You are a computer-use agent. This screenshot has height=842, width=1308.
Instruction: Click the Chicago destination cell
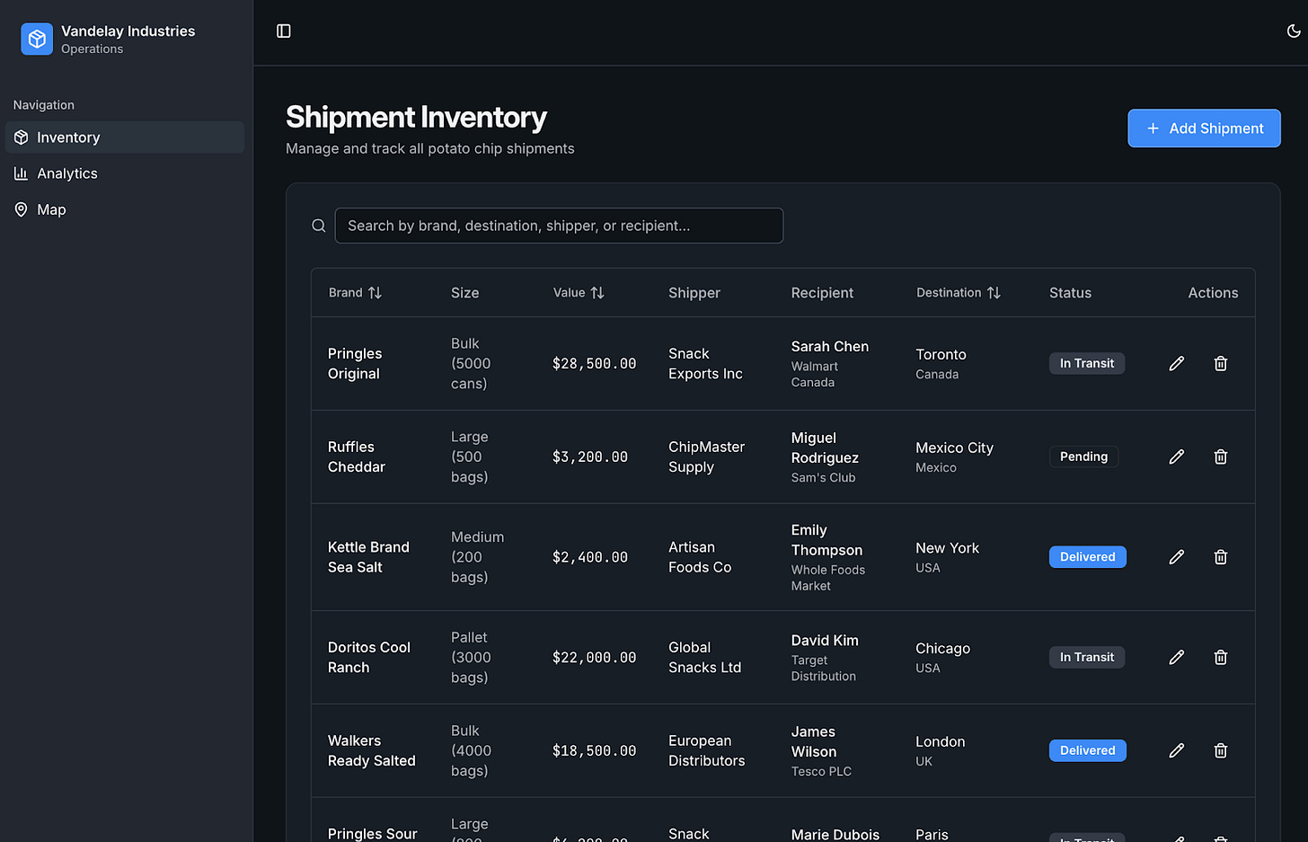942,658
